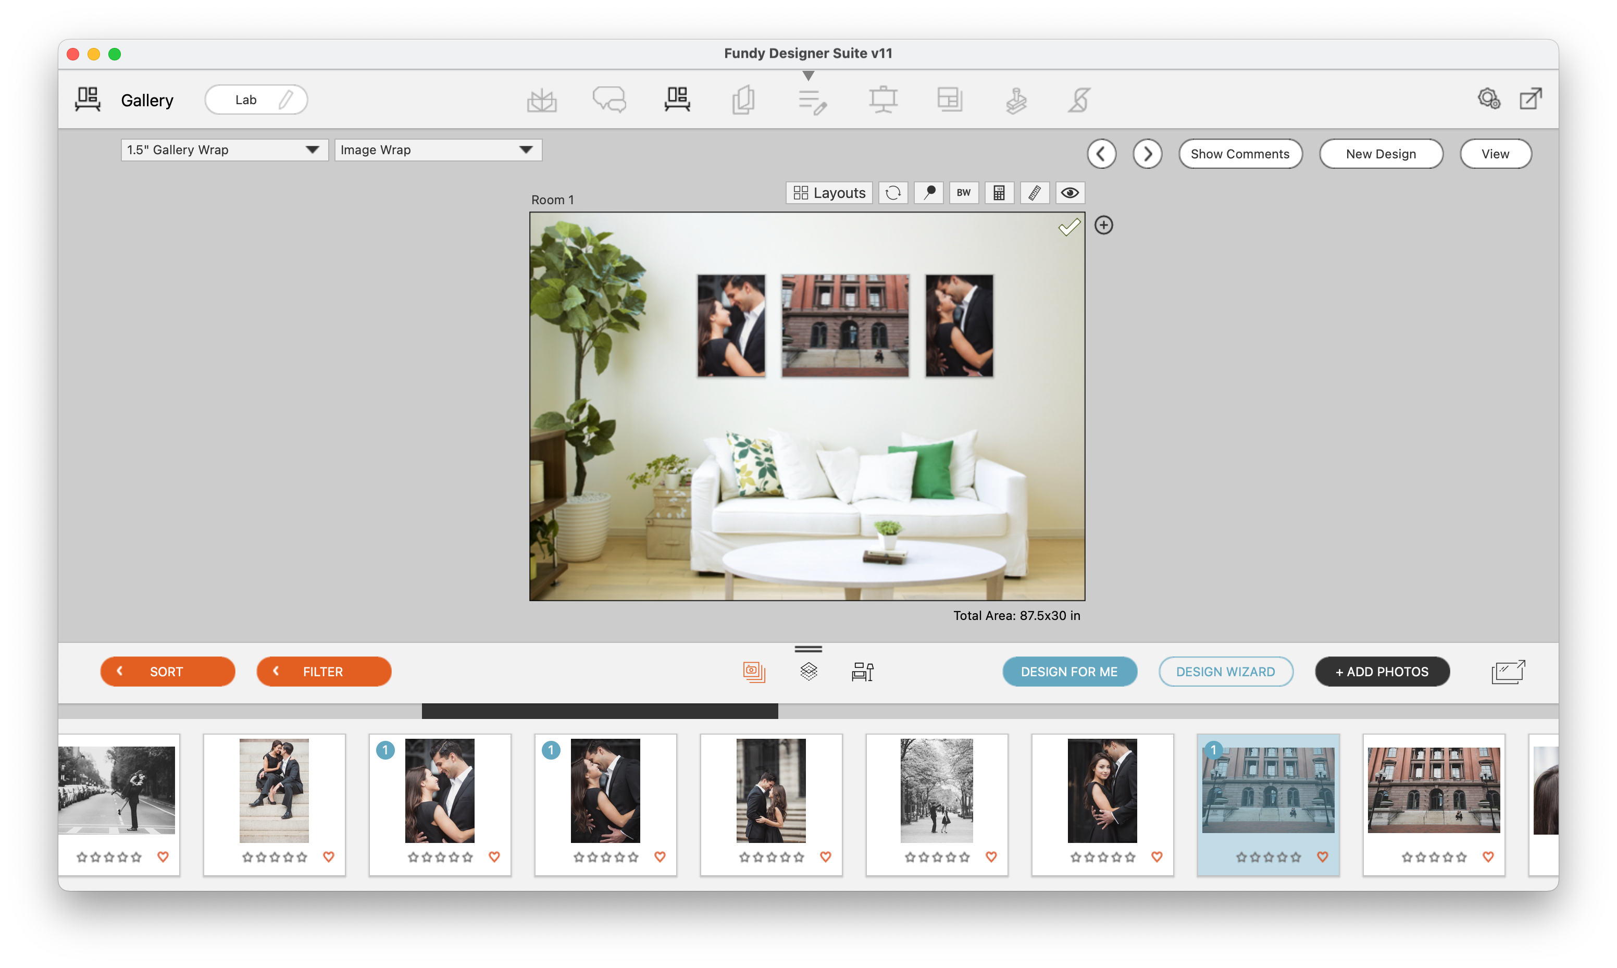Image resolution: width=1617 pixels, height=968 pixels.
Task: Click DESIGN FOR ME
Action: tap(1069, 671)
